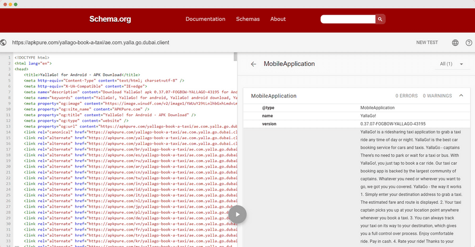The image size is (475, 247).
Task: Click the magnifier search button in header
Action: pos(380,19)
